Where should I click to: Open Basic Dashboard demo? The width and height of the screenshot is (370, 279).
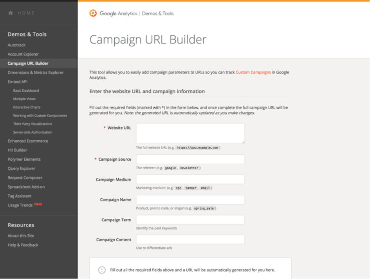tap(26, 91)
